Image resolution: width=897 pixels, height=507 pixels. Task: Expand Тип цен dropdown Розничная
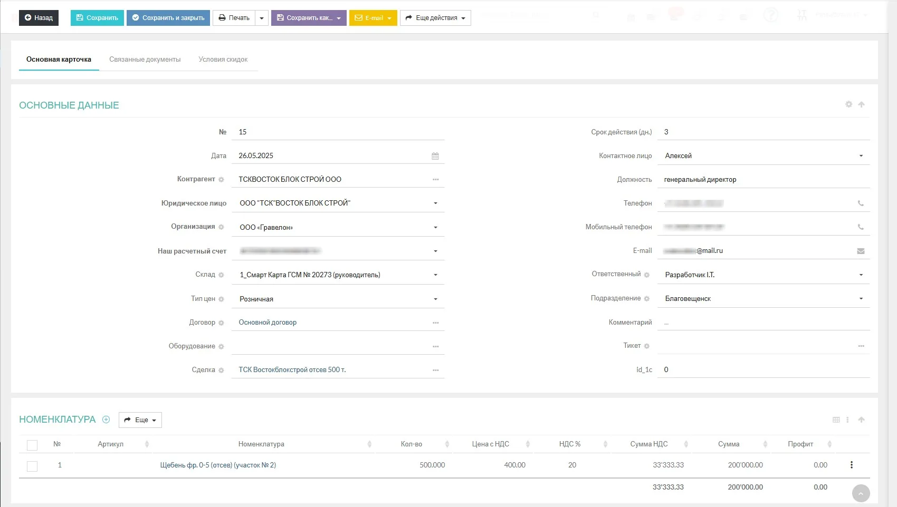(435, 299)
